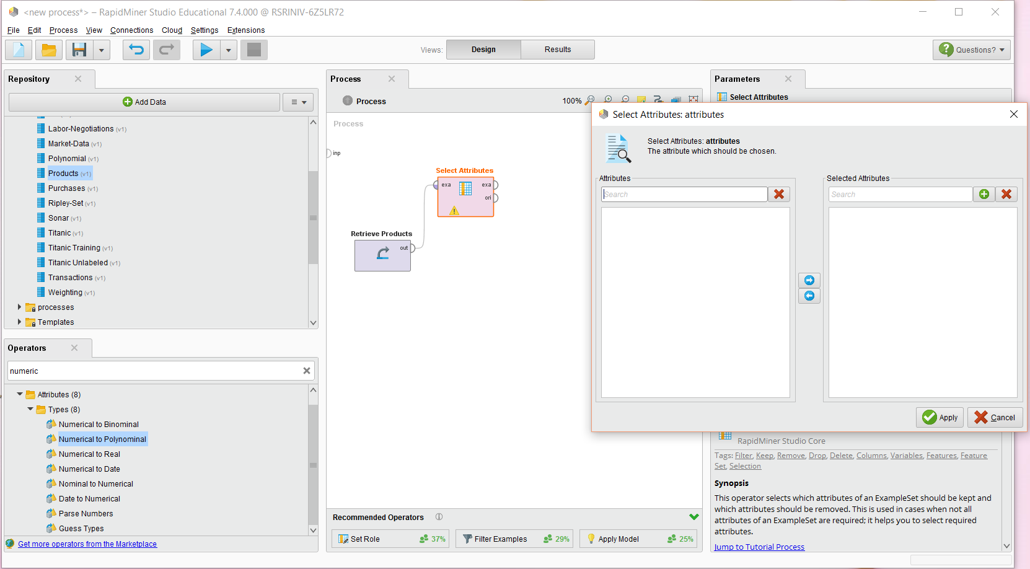Close the Operators panel tab
Image resolution: width=1030 pixels, height=569 pixels.
pos(74,348)
